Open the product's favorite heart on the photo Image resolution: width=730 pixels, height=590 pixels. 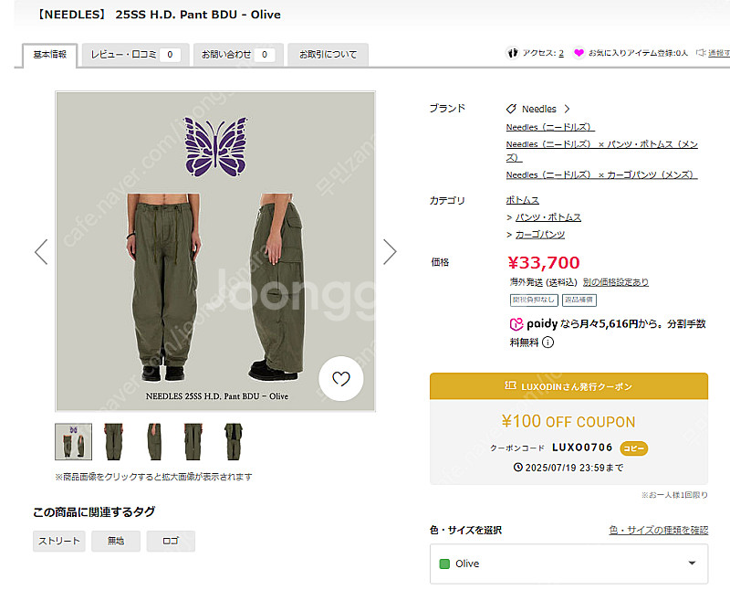point(340,378)
